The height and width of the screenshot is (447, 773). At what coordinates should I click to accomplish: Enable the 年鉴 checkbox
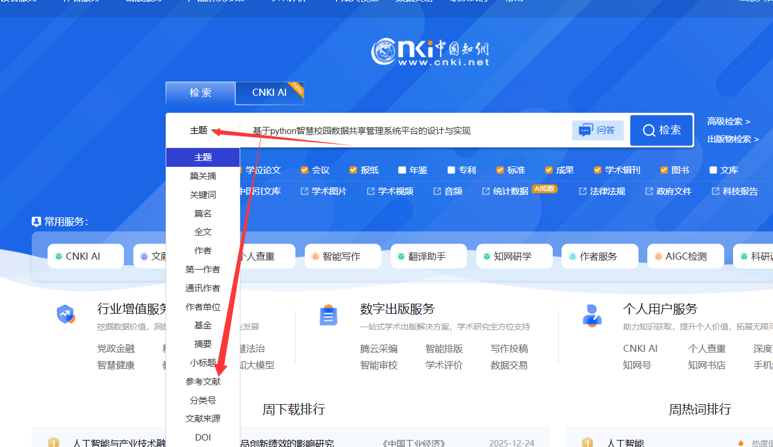click(402, 170)
